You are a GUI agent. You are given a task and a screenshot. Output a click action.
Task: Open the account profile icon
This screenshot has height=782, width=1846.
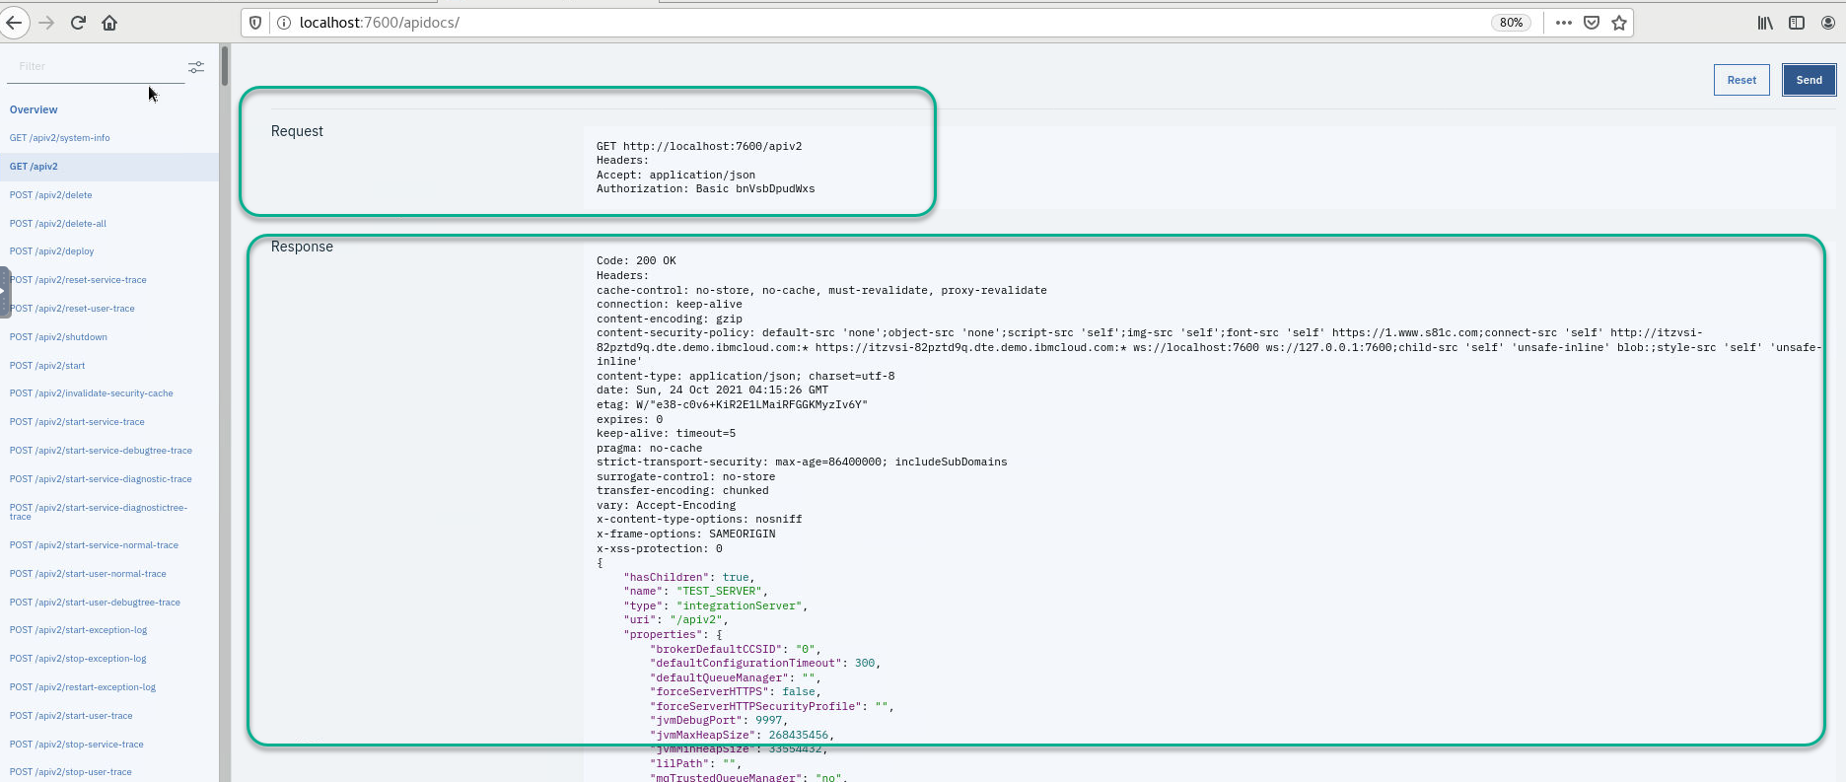(1827, 23)
